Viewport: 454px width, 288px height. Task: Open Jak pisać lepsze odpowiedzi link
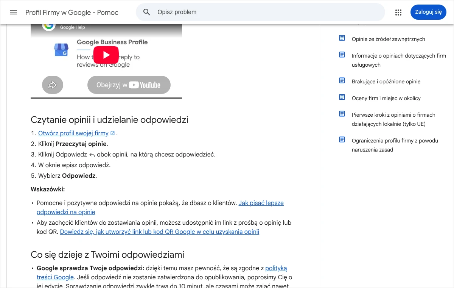[x=160, y=207]
